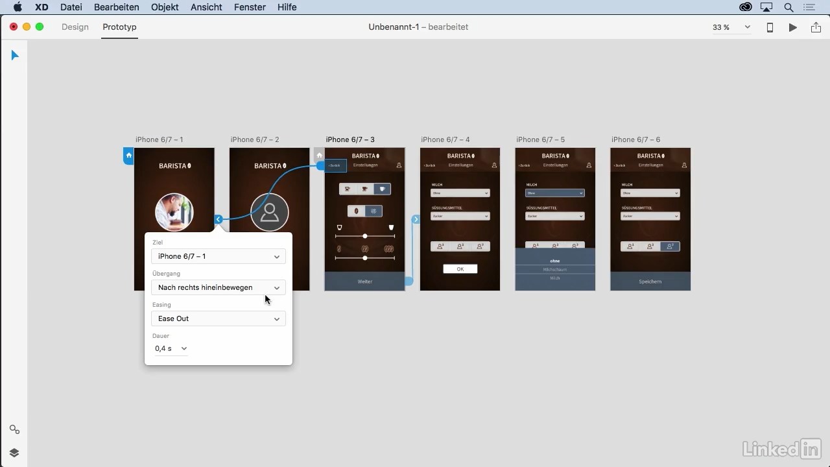Viewport: 830px width, 467px height.
Task: Toggle third person count on iPhone 6/7 – 6
Action: click(670, 246)
